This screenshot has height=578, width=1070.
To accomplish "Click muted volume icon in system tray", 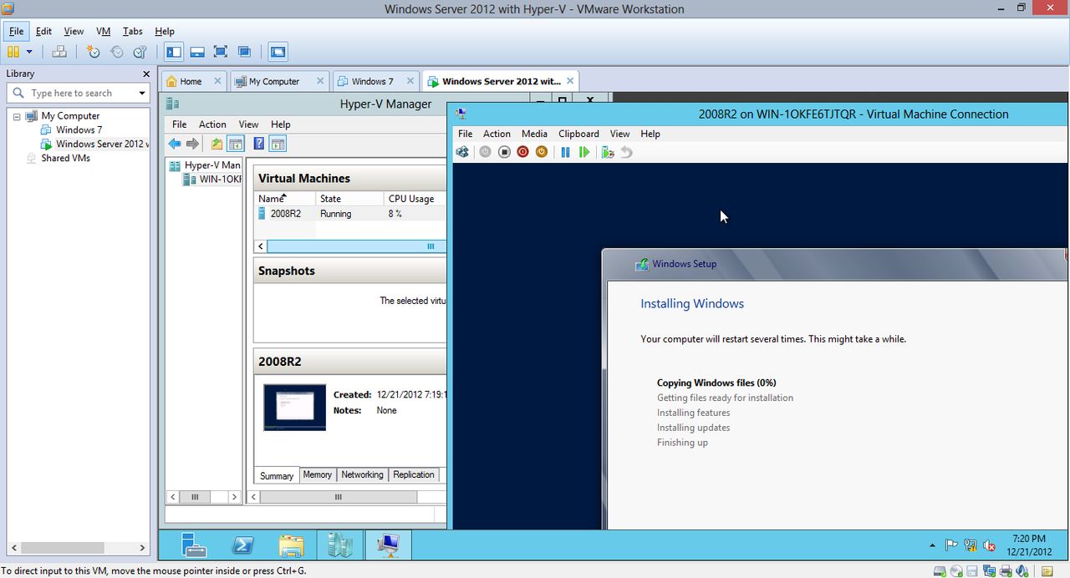I will click(990, 545).
